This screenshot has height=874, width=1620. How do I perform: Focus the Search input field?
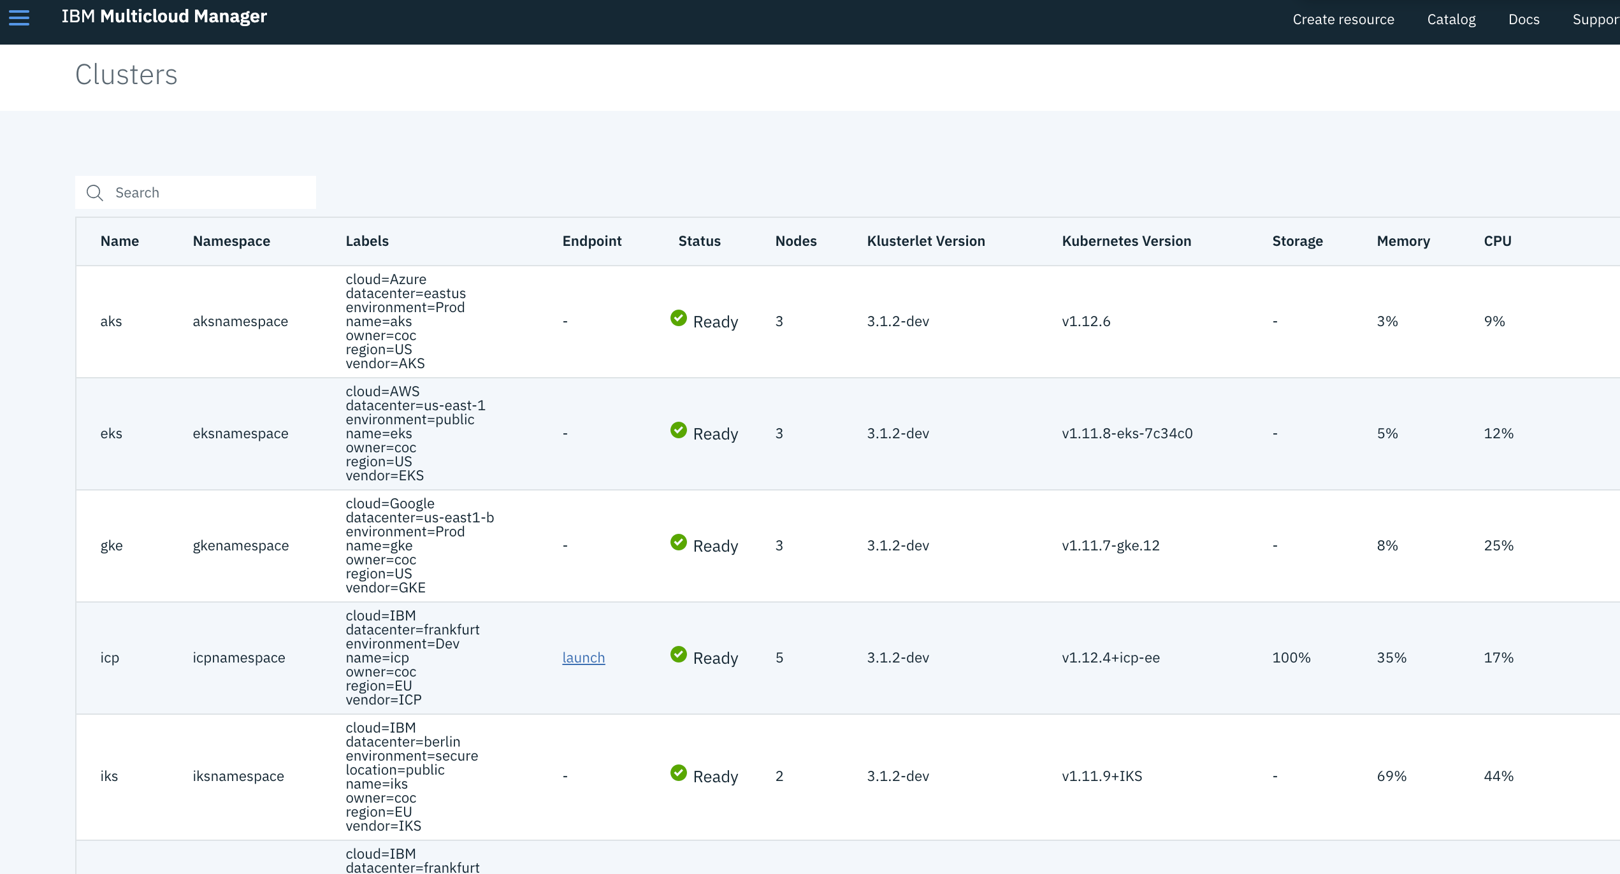coord(210,192)
